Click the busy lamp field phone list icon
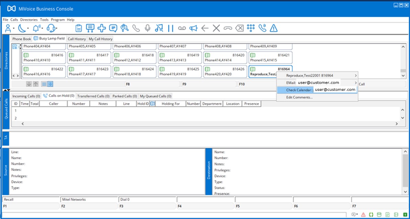This screenshot has height=219, width=410. coord(15,47)
